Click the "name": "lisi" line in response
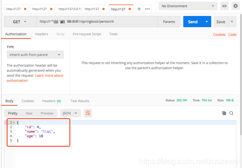Image resolution: width=242 pixels, height=168 pixels. [x=40, y=131]
